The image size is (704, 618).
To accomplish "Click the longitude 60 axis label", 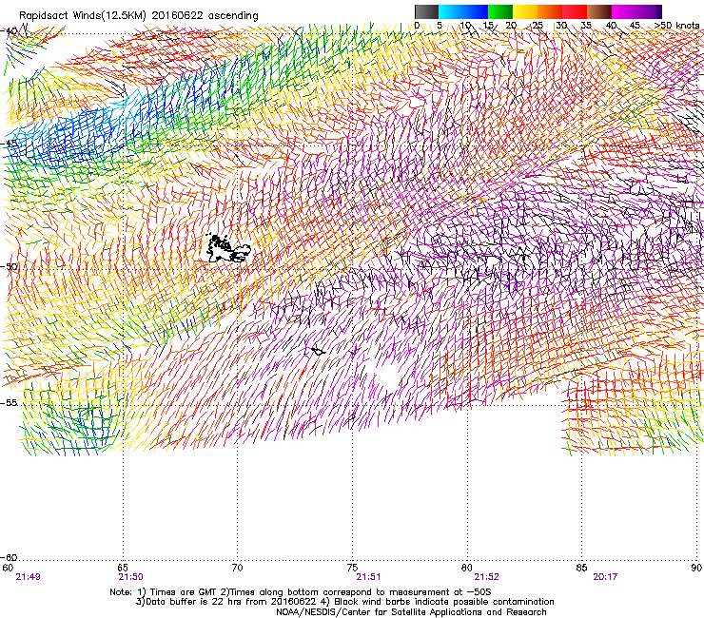I will click(8, 568).
